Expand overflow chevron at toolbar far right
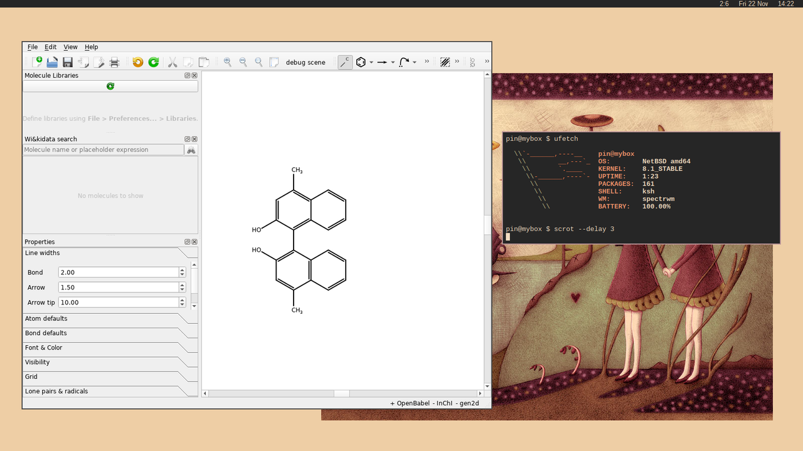This screenshot has height=451, width=803. (487, 61)
